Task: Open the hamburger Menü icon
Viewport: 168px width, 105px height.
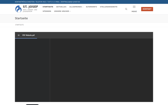Action: [134, 7]
